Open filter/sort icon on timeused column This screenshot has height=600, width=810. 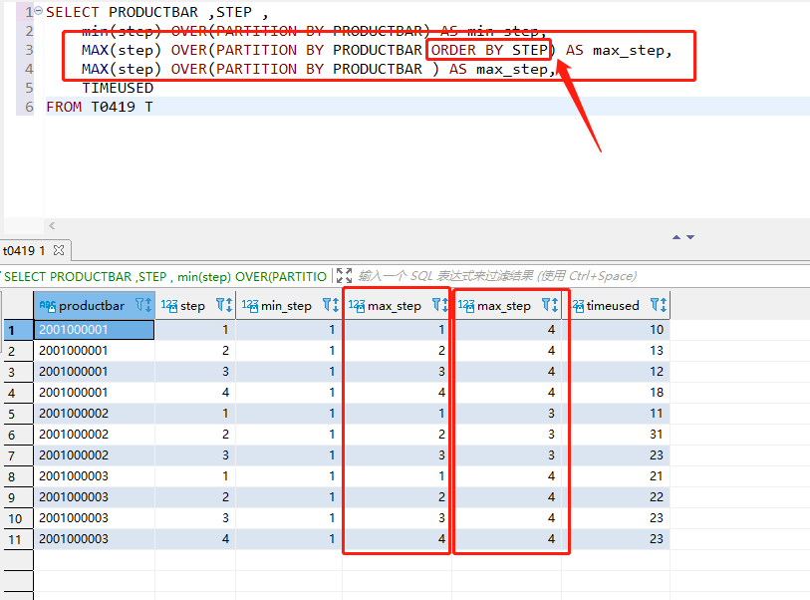tap(659, 305)
